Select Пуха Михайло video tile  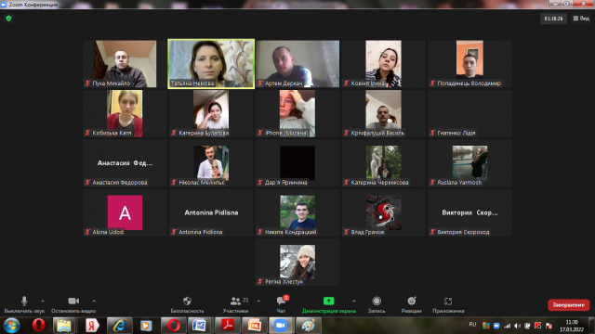[x=125, y=64]
